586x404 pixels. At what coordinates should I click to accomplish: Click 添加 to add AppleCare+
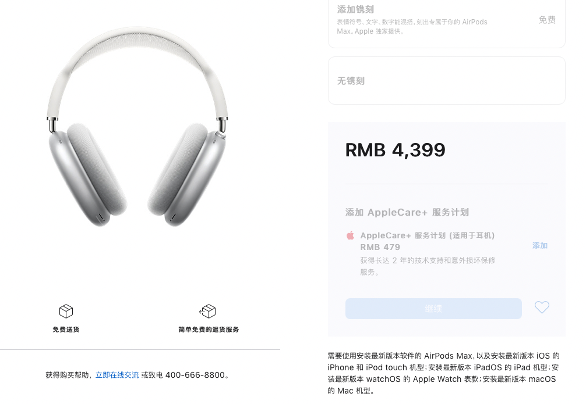[539, 245]
